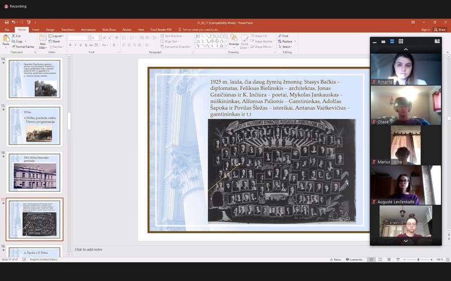
Task: Expand the Select dropdown in Editing
Action: click(285, 47)
